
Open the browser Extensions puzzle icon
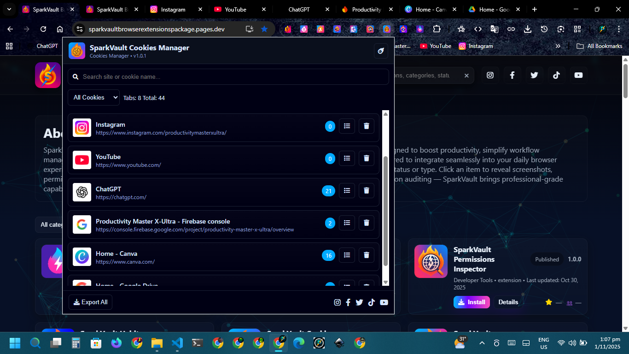click(x=436, y=29)
